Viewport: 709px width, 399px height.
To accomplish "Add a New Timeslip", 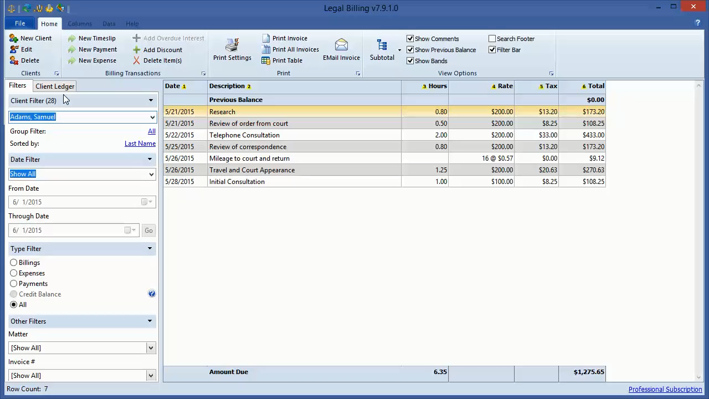I will tap(92, 38).
